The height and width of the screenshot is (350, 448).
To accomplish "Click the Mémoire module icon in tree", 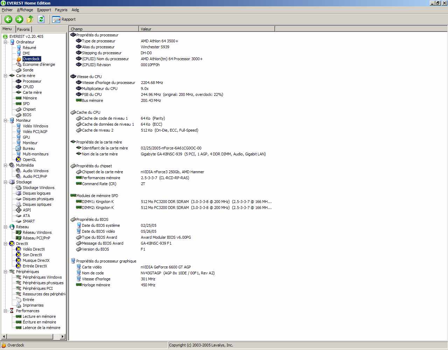I will point(19,98).
